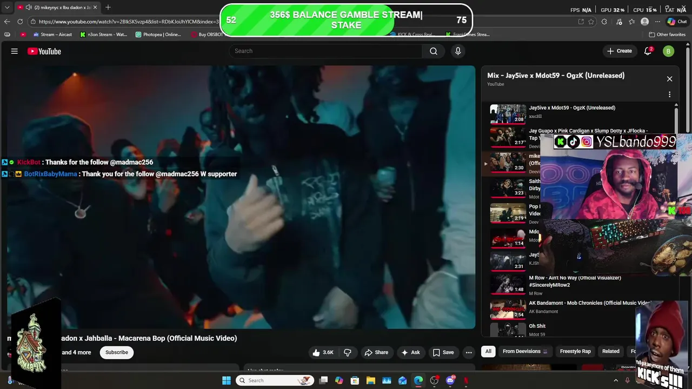Open n3on Stream bookmark

(103, 35)
